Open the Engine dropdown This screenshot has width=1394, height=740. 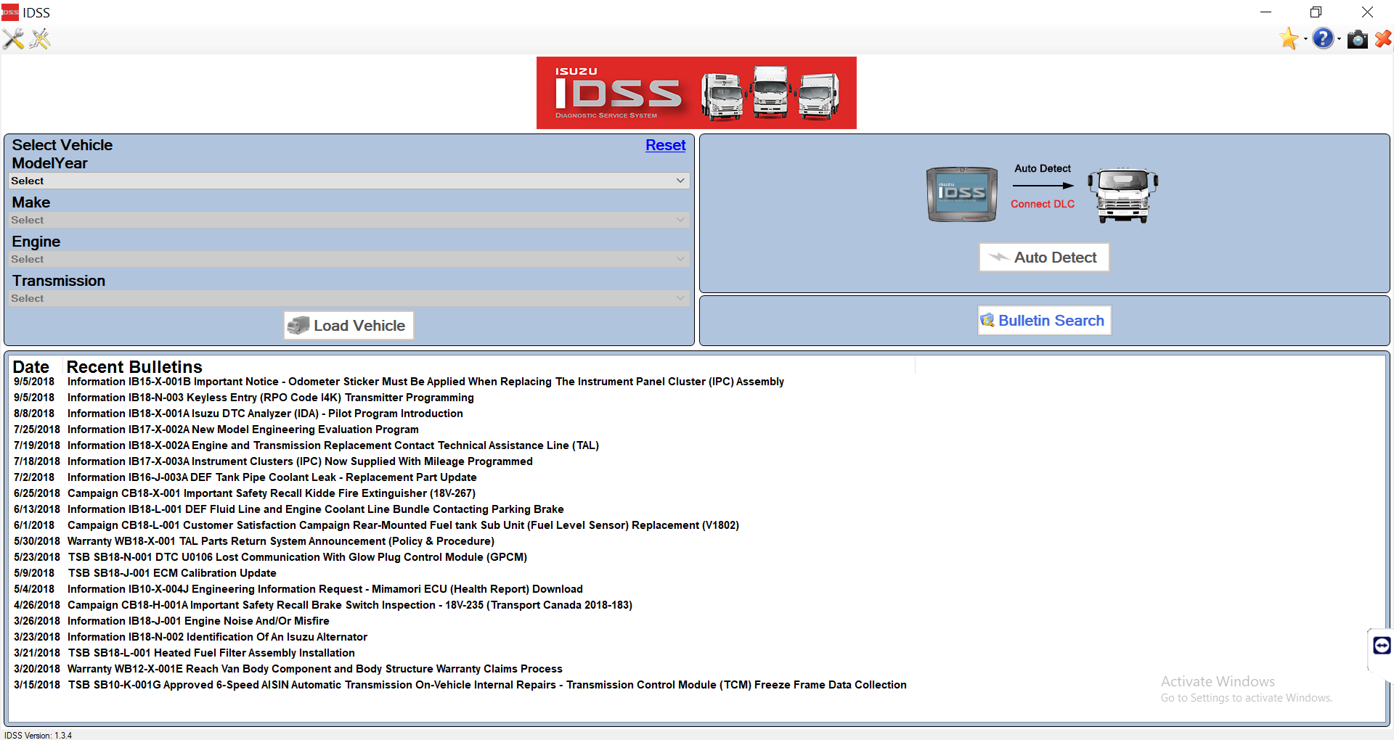(348, 259)
